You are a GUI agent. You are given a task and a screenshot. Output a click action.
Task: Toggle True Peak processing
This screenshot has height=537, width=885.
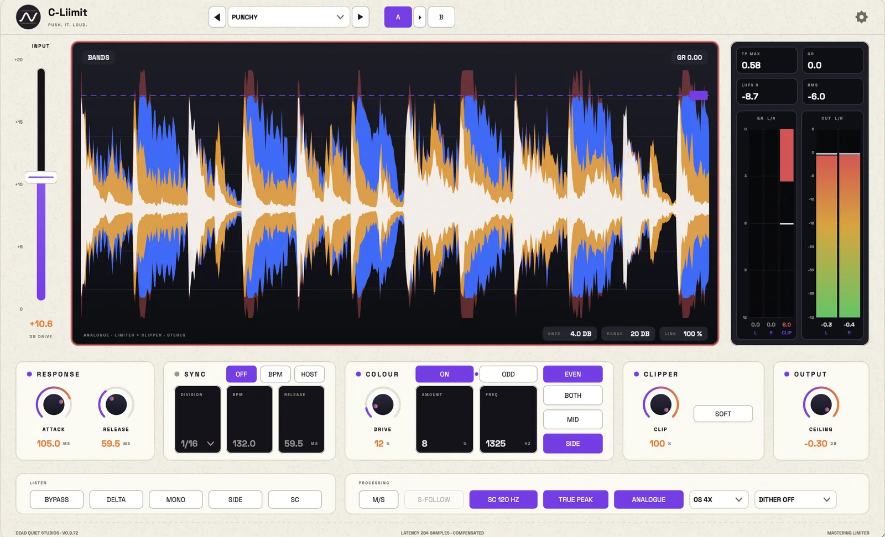tap(575, 499)
